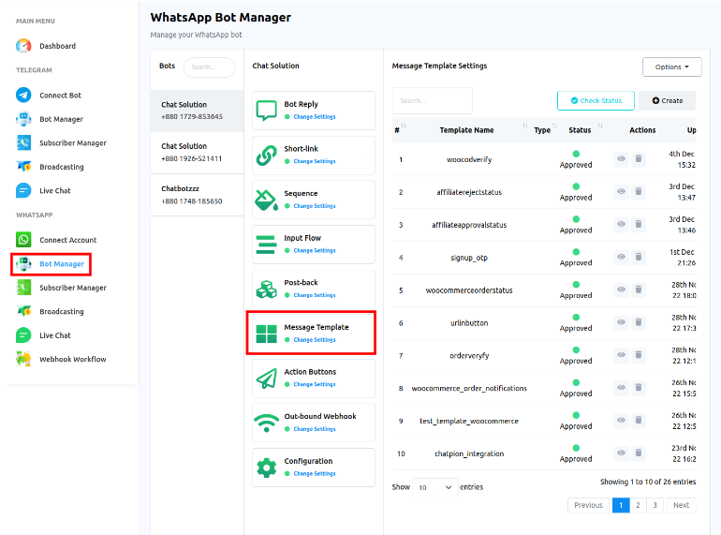Click the WhatsApp Broadcasting icon
Viewport: 721px width, 535px height.
click(23, 311)
